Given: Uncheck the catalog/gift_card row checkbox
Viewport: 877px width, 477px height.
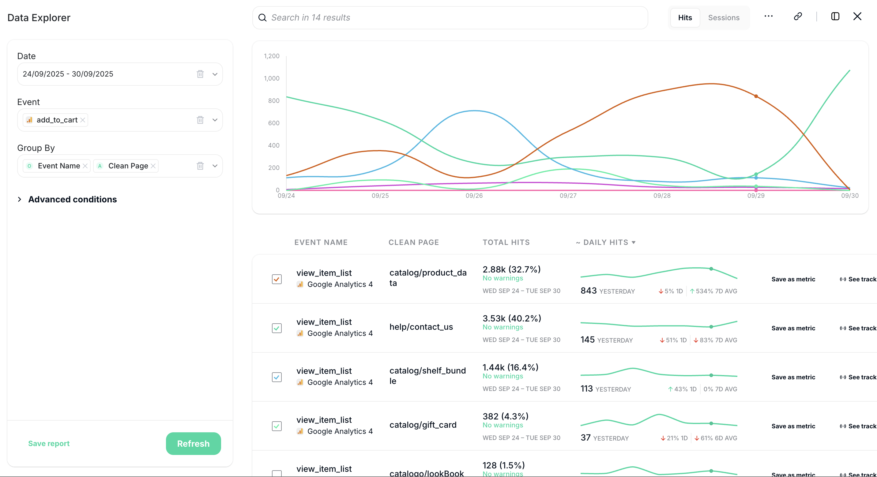Looking at the screenshot, I should tap(277, 426).
